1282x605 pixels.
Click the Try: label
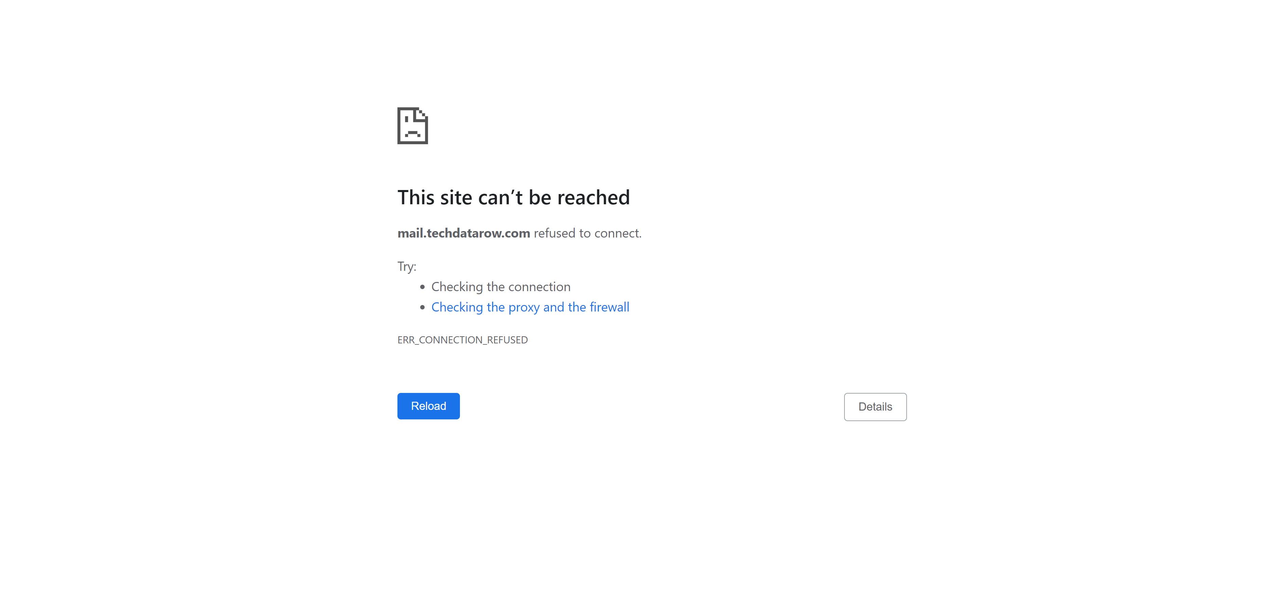click(407, 266)
